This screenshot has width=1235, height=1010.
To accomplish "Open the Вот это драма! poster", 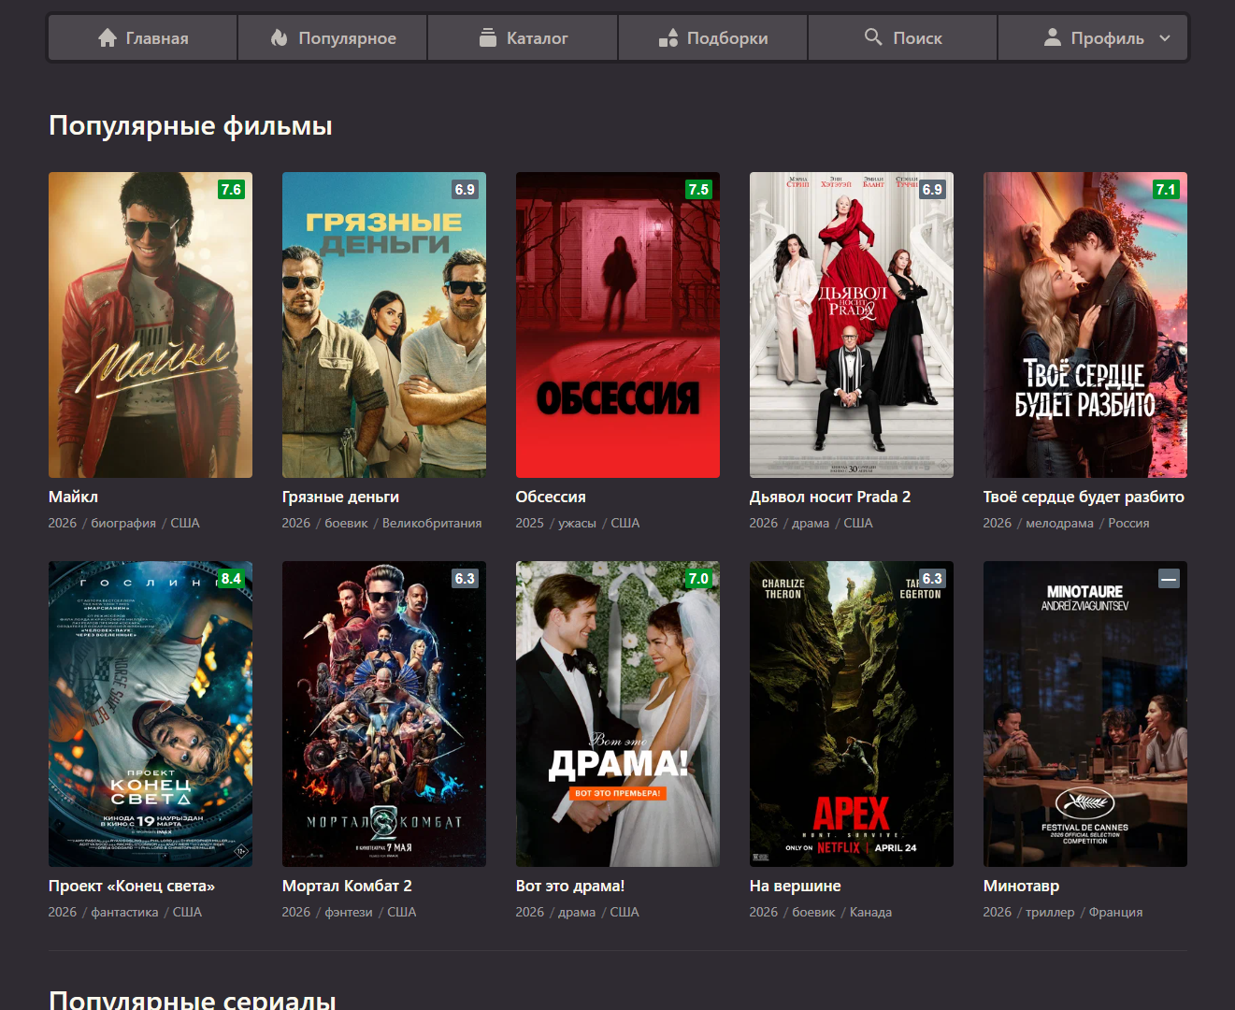I will pos(618,714).
